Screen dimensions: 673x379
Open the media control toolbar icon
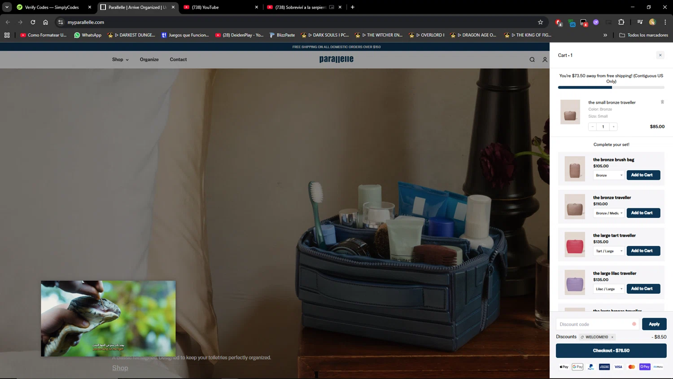(640, 22)
